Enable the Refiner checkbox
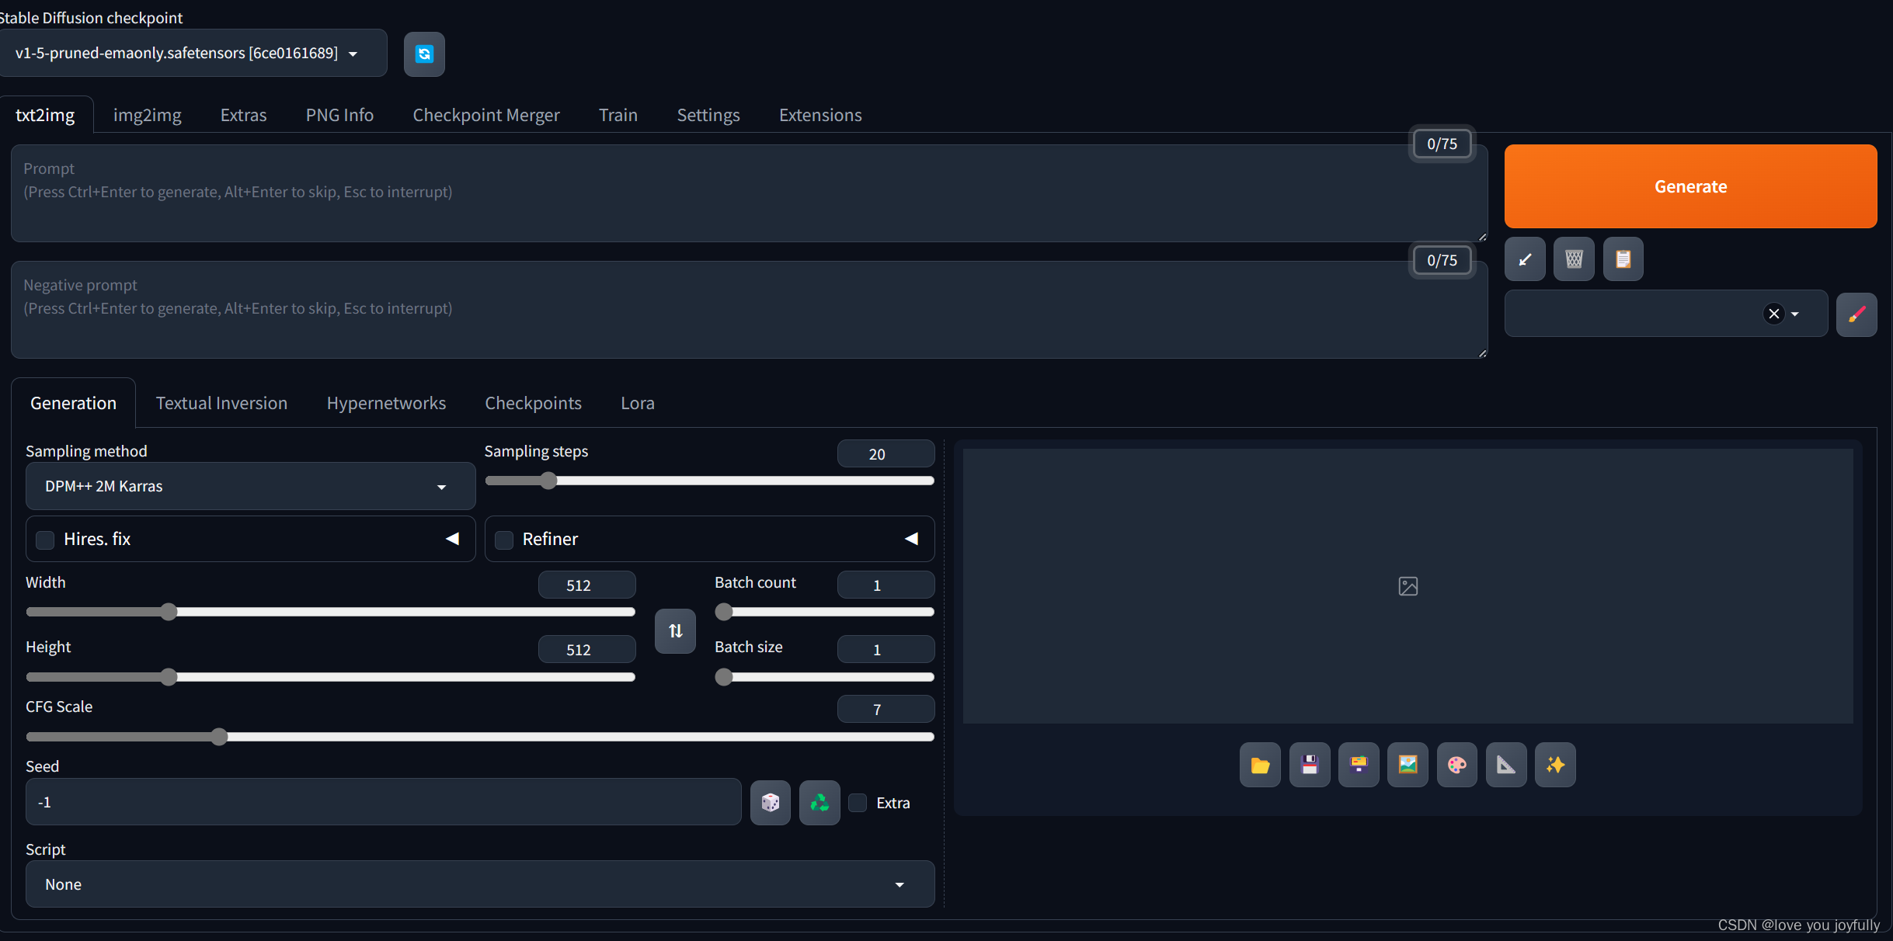This screenshot has height=941, width=1893. pos(504,540)
